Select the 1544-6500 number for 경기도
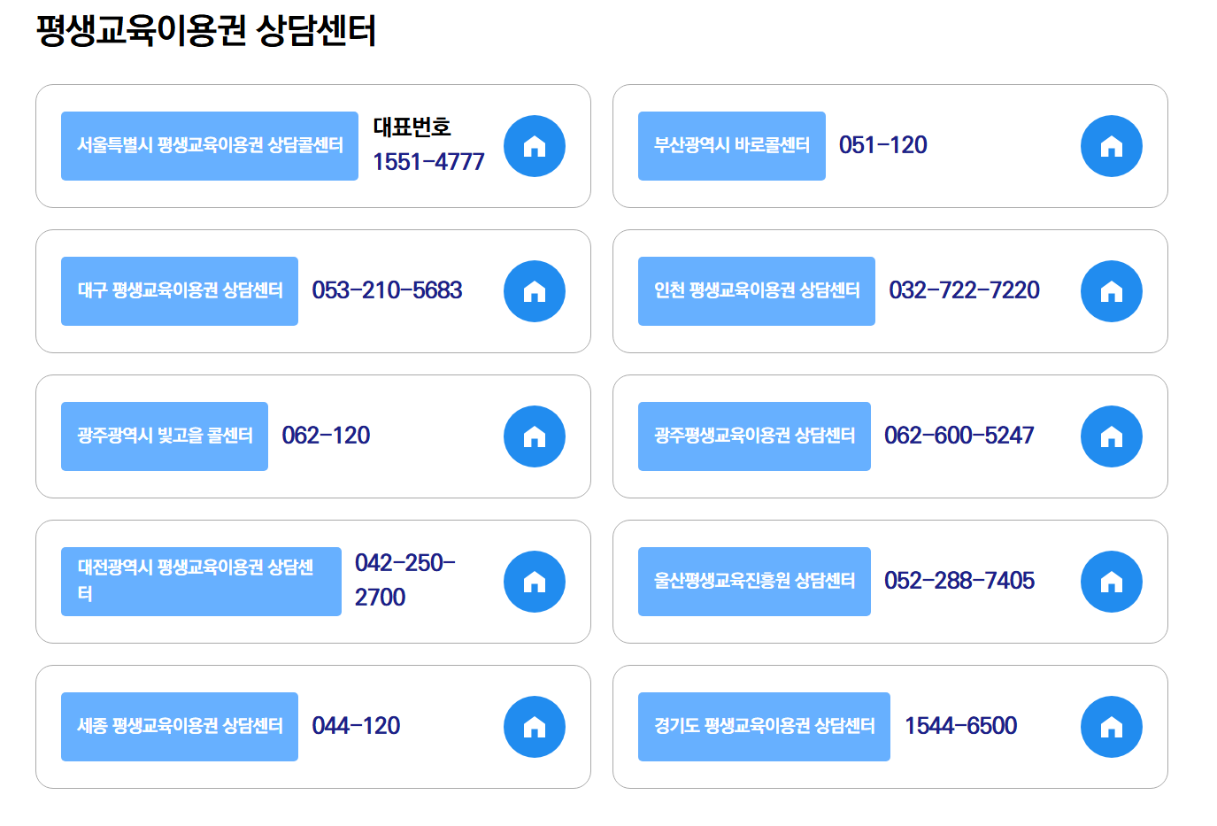 click(959, 726)
